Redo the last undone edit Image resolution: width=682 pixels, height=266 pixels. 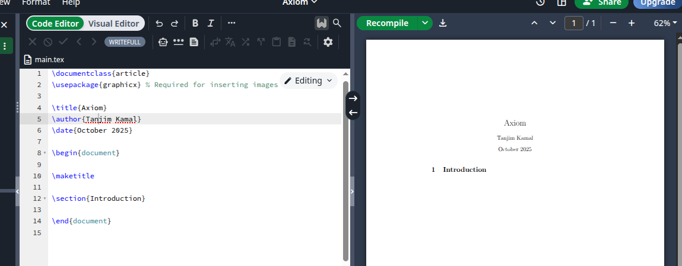175,24
